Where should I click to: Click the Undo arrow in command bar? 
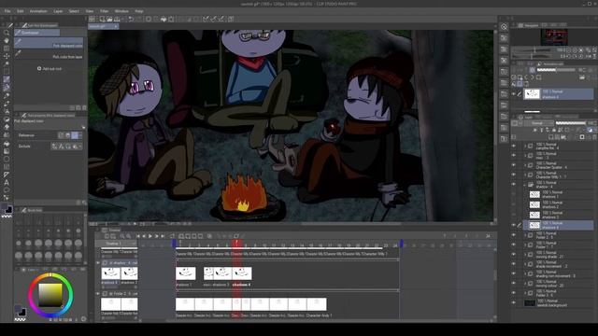[x=131, y=19]
